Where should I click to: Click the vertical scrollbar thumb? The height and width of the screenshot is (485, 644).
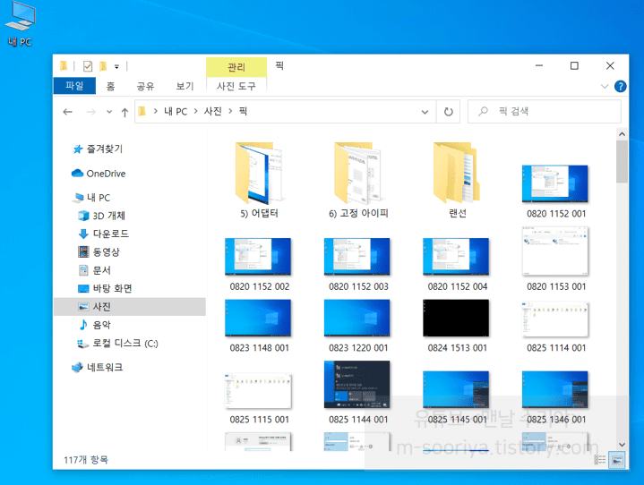[622, 162]
